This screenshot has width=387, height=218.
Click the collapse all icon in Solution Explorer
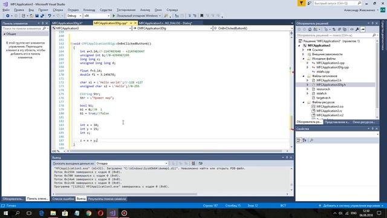click(x=339, y=30)
